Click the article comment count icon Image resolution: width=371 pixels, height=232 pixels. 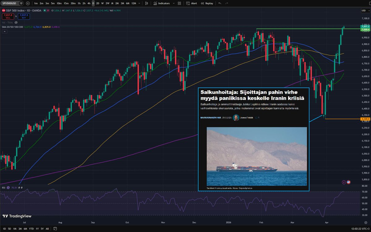pos(257,118)
